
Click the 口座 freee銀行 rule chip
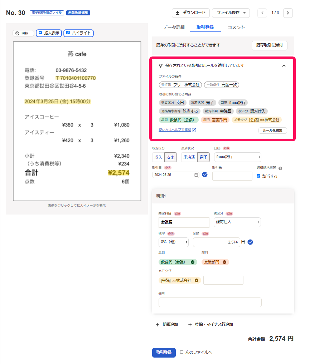(x=233, y=103)
